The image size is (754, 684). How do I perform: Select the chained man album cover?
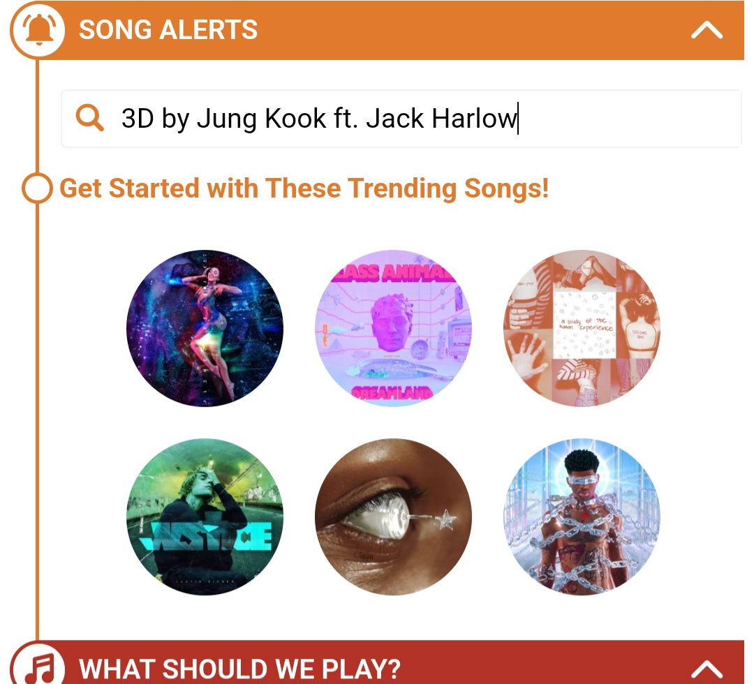coord(582,516)
